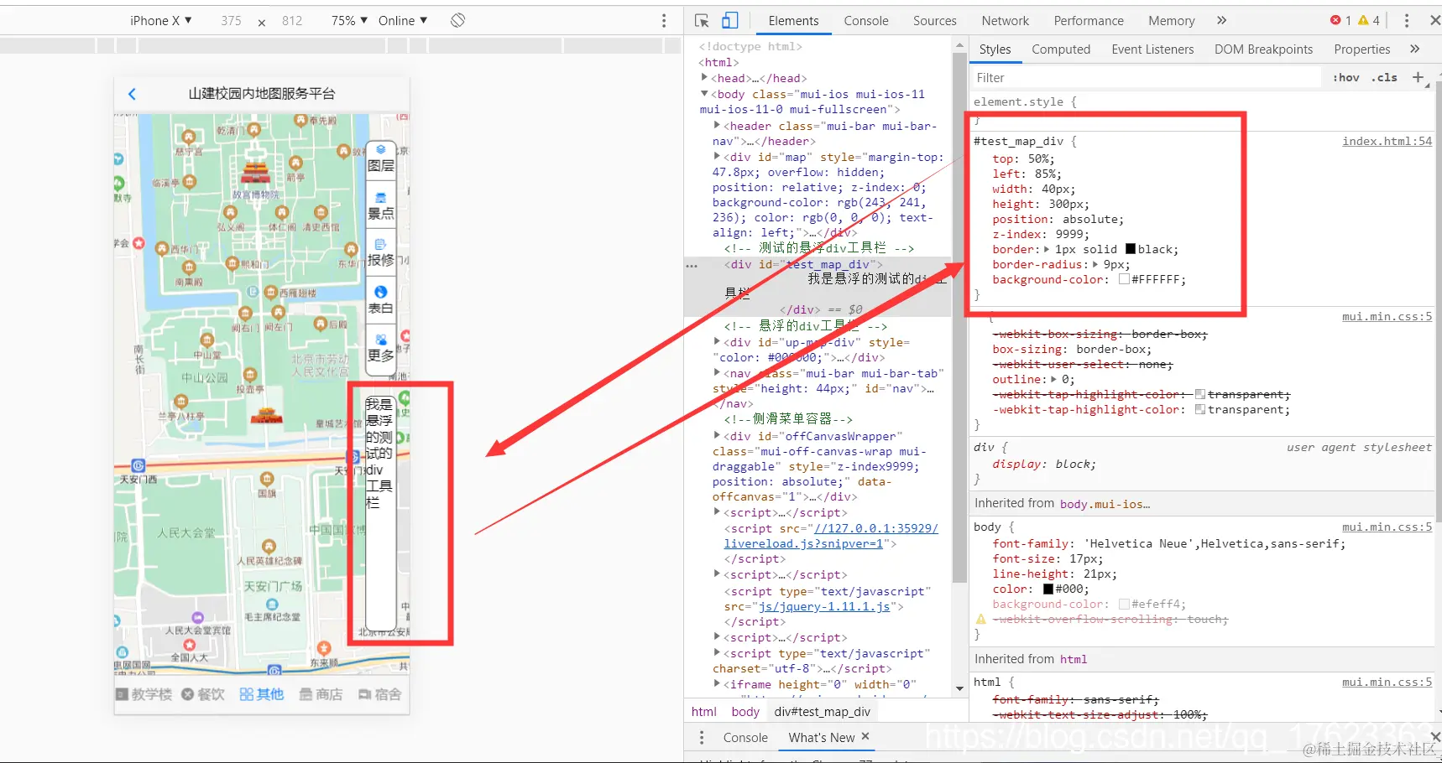Image resolution: width=1442 pixels, height=763 pixels.
Task: Click the add new style rule plus icon
Action: [1418, 77]
